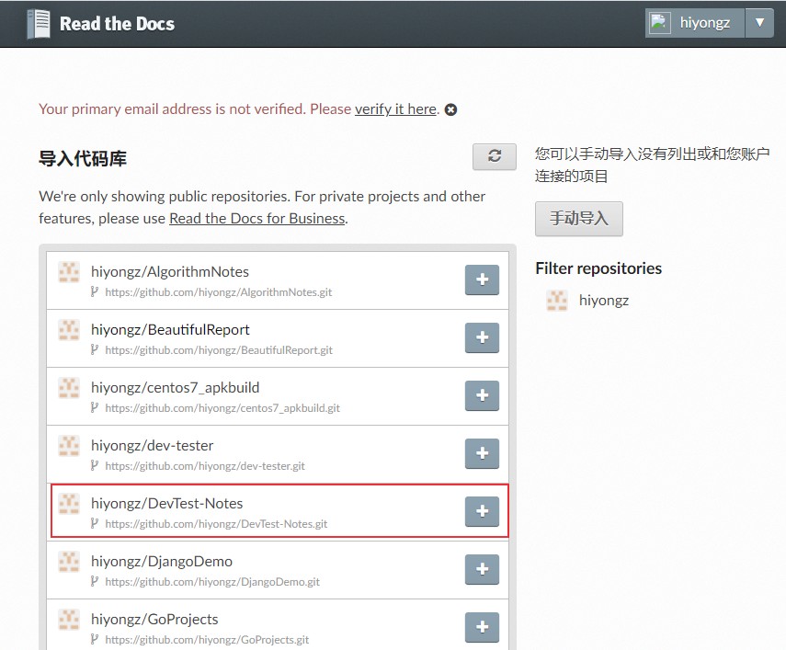Click the Read the Docs logo icon
The height and width of the screenshot is (650, 786).
[37, 22]
